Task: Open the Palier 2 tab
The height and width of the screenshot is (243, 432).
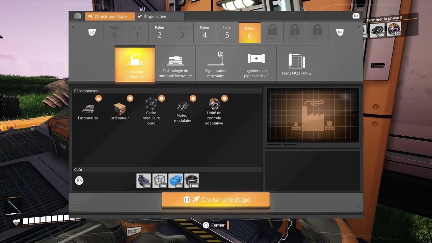Action: [160, 32]
